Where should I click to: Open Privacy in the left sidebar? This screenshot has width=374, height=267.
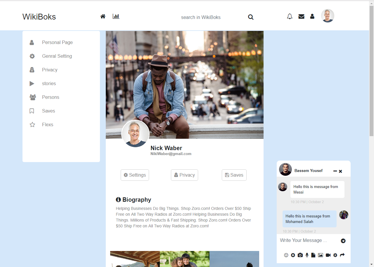click(x=50, y=70)
